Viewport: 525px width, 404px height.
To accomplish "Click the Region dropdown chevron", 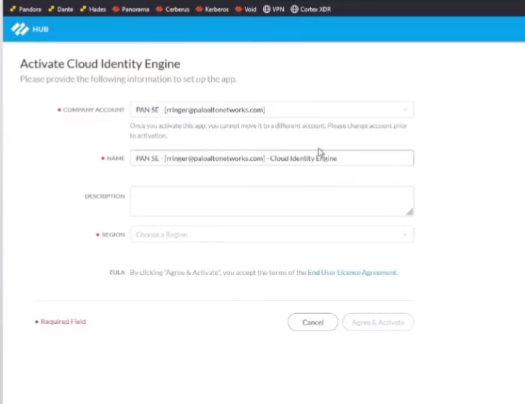I will point(405,234).
